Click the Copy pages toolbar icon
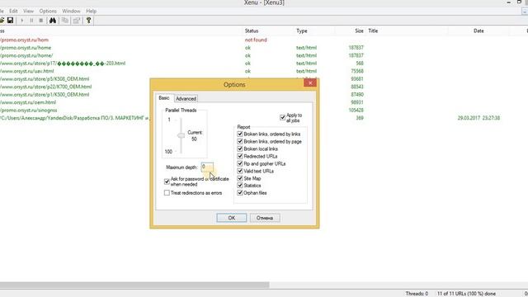 (64, 21)
